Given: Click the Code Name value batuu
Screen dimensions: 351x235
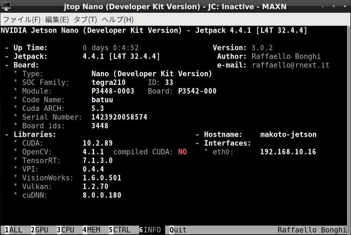Looking at the screenshot, I should (102, 100).
